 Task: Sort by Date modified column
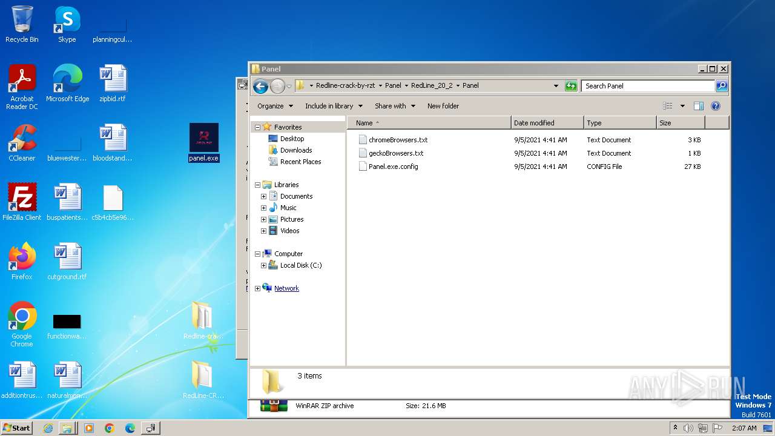547,123
